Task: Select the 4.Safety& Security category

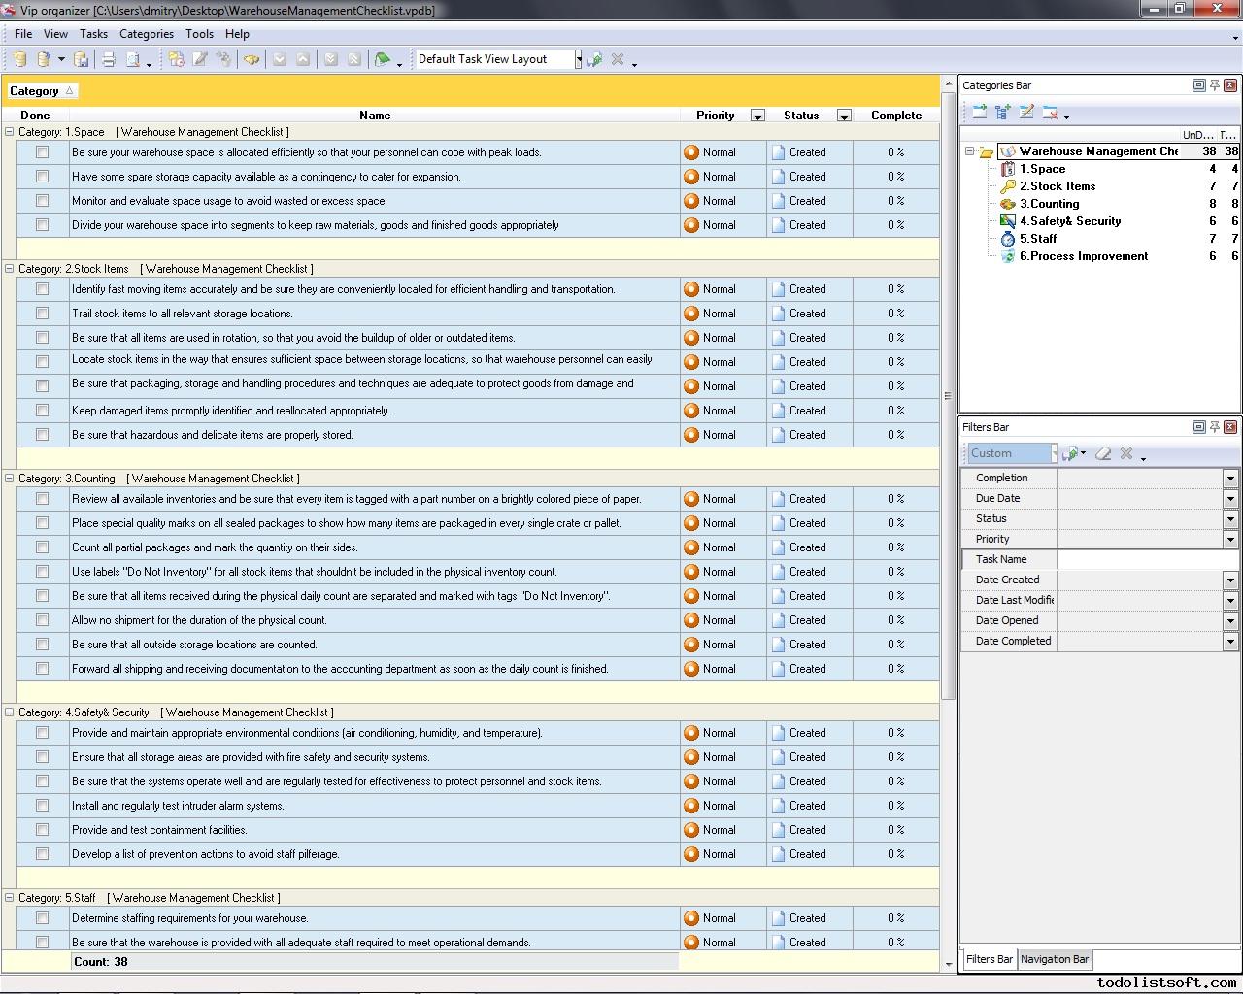Action: (x=1069, y=221)
